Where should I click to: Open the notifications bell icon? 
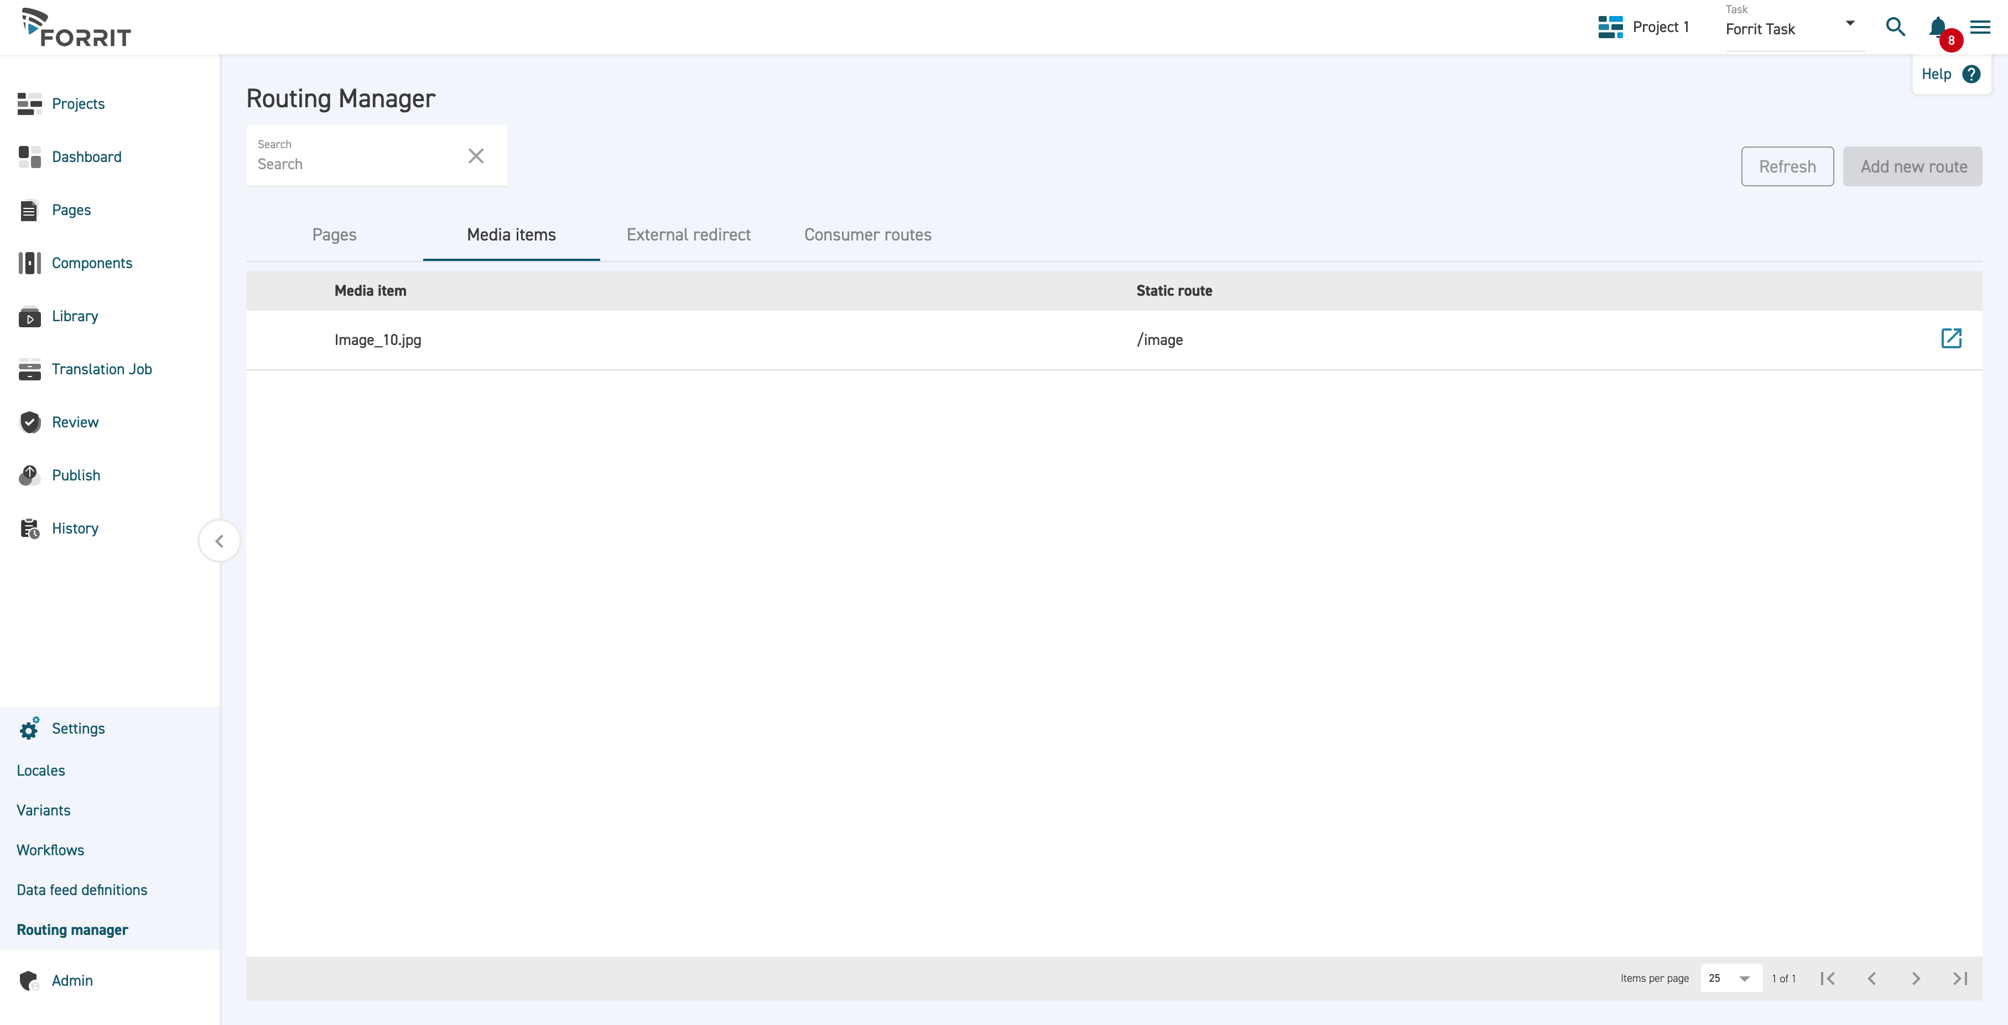(1937, 27)
